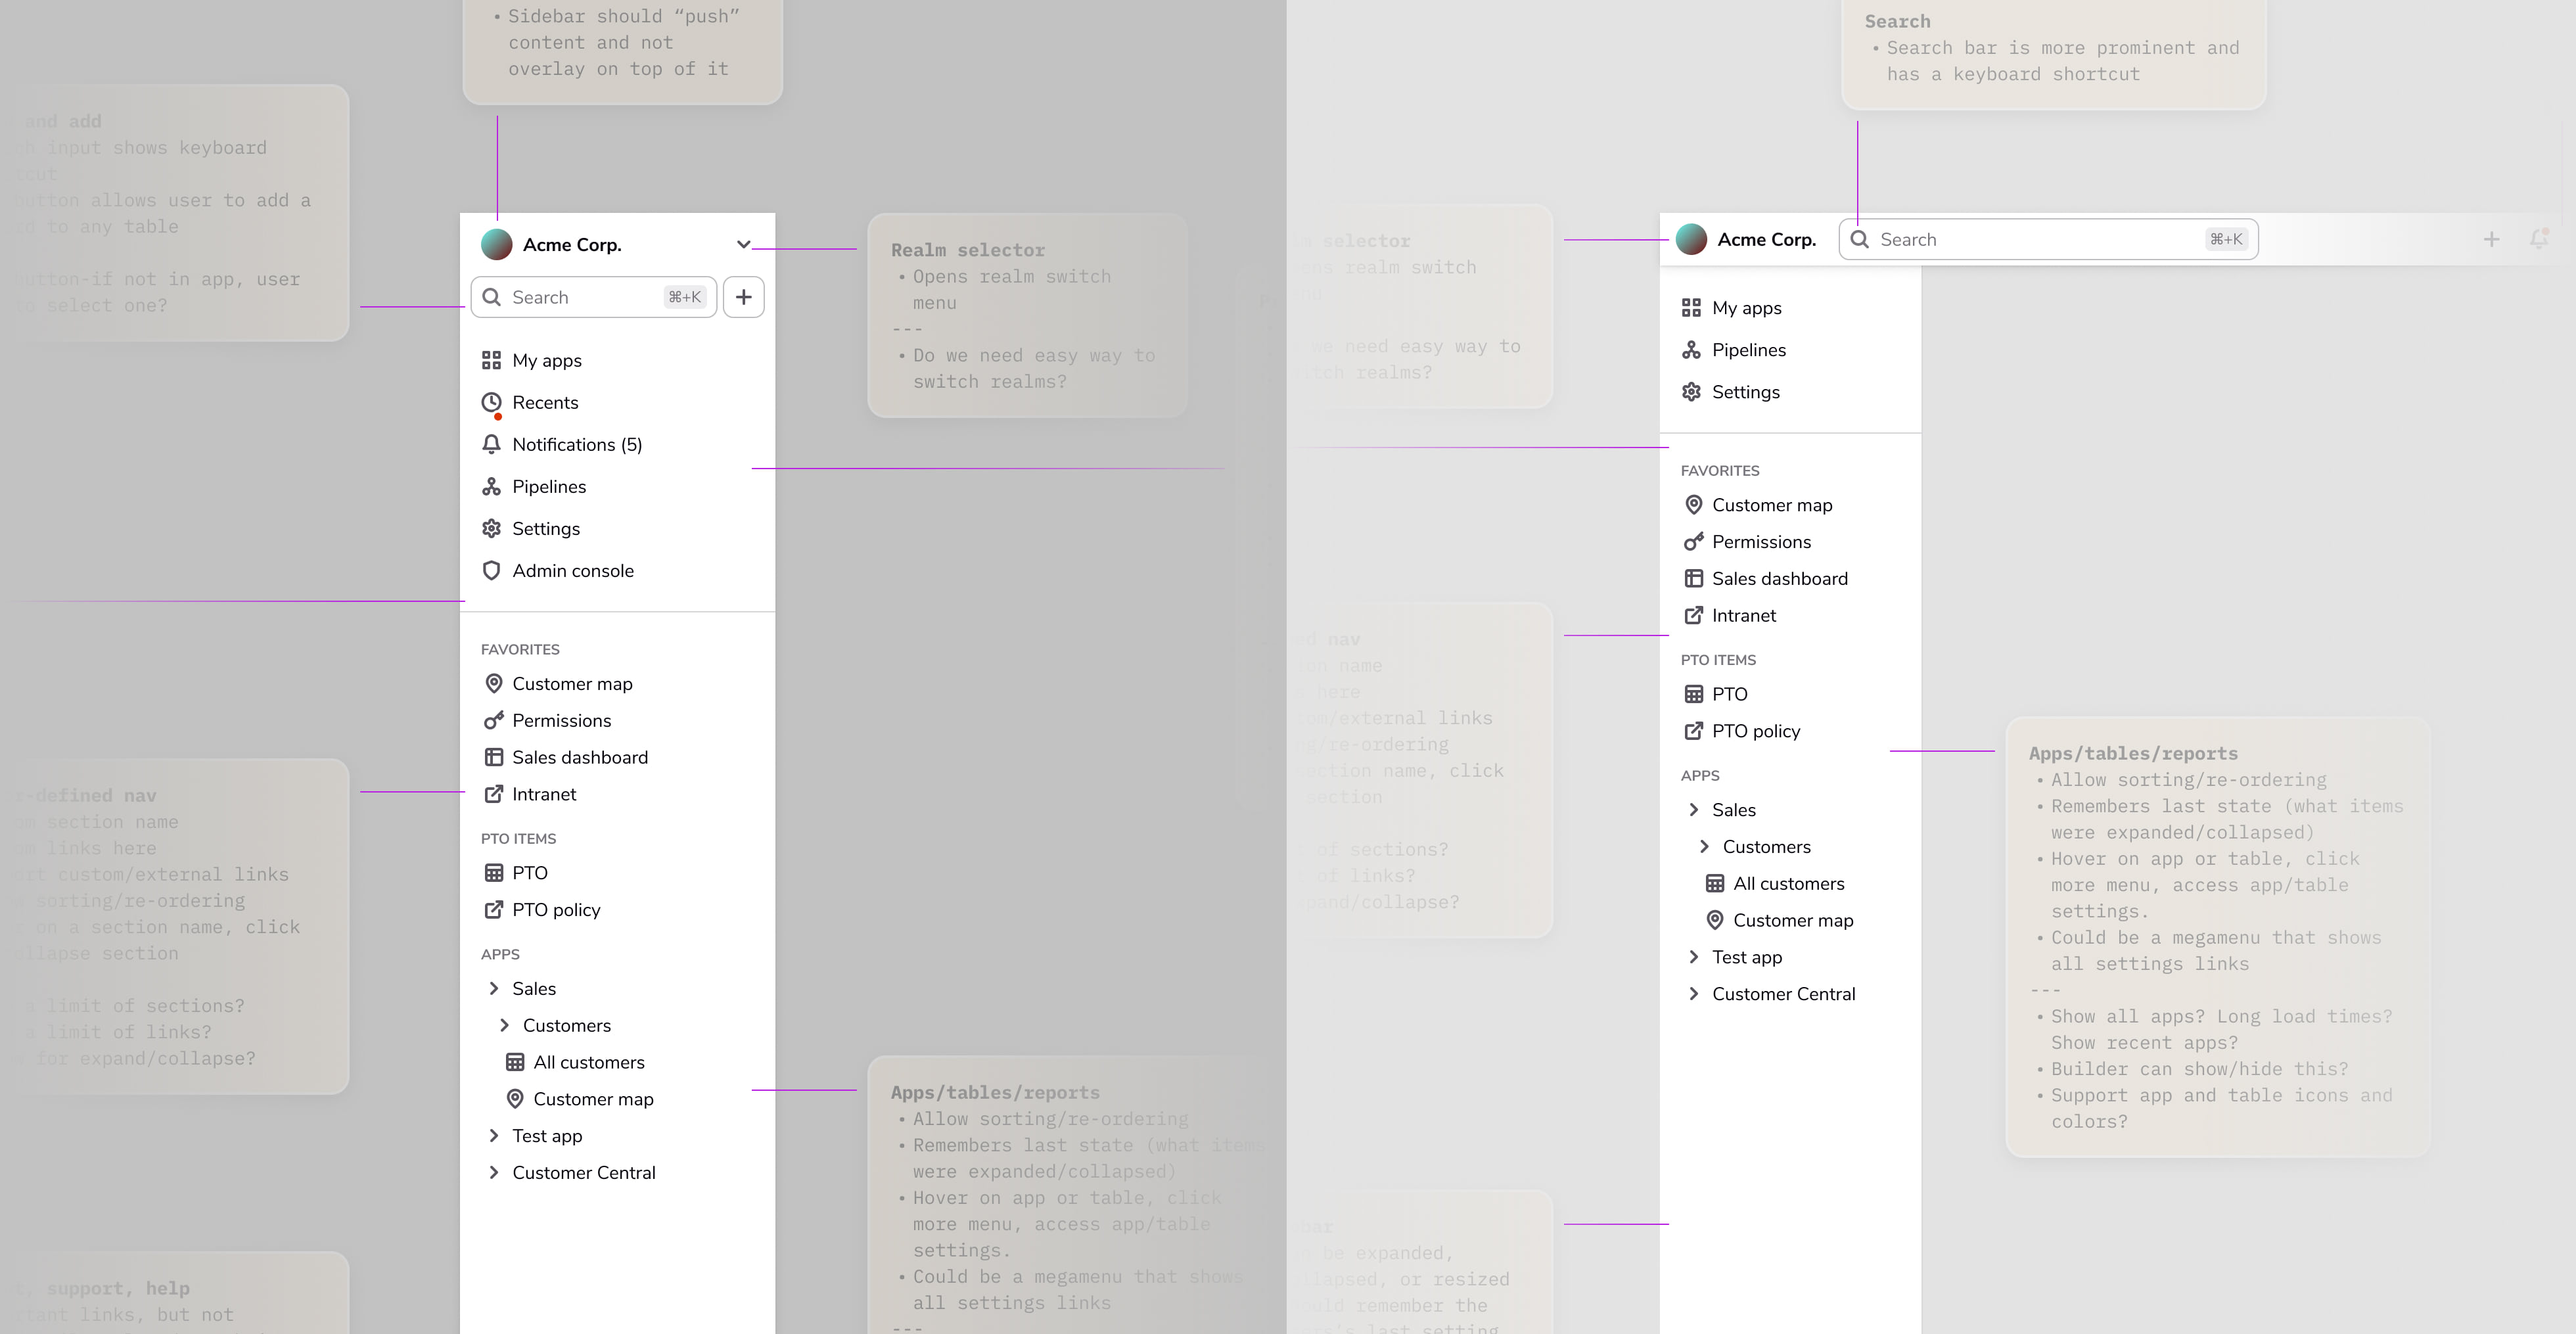2576x1334 pixels.
Task: Open Pipelines label in the left sidebar
Action: click(x=549, y=486)
